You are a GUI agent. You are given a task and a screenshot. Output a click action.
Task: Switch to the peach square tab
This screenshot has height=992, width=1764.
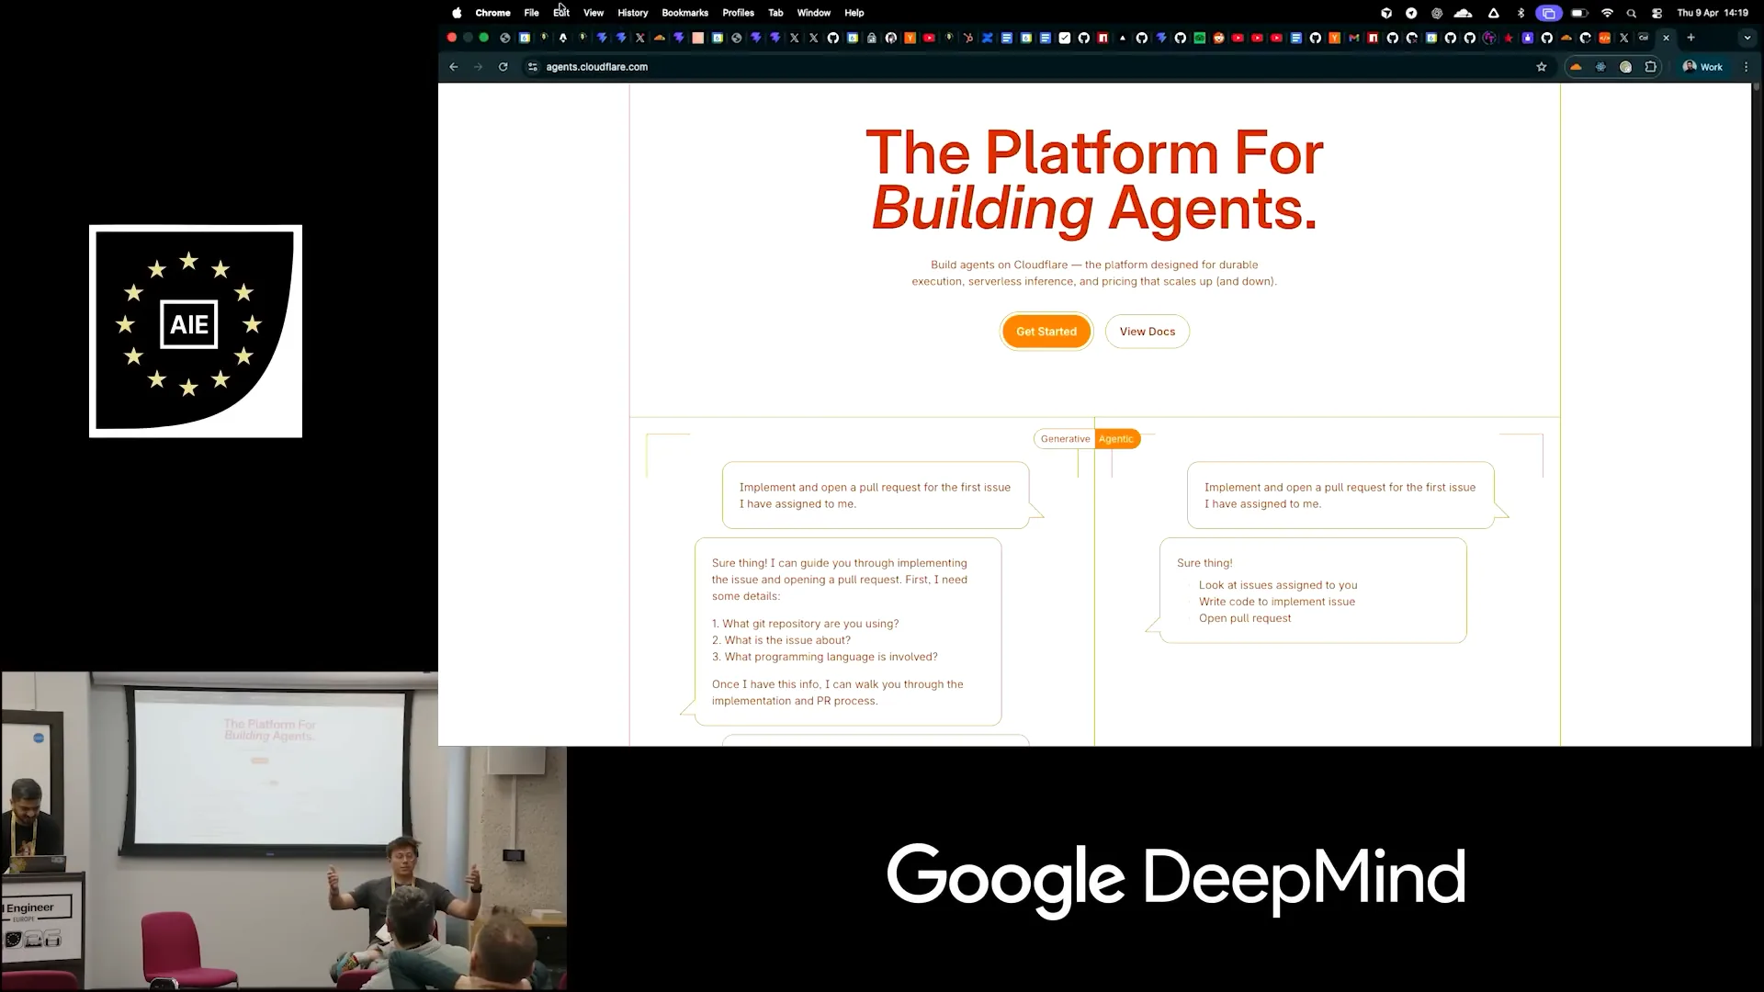pyautogui.click(x=697, y=38)
